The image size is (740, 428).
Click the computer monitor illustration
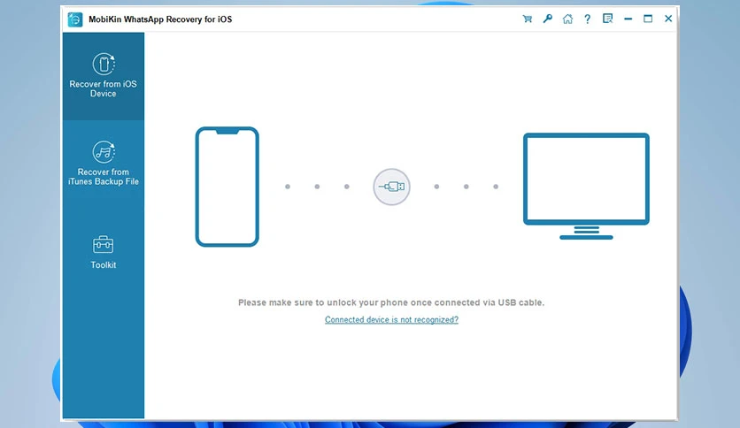click(x=586, y=187)
